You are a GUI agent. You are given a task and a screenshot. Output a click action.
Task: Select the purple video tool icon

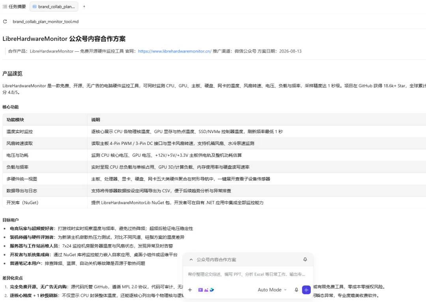point(200,290)
